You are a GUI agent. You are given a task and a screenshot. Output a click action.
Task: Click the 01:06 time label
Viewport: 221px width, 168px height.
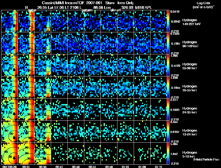(x=142, y=167)
